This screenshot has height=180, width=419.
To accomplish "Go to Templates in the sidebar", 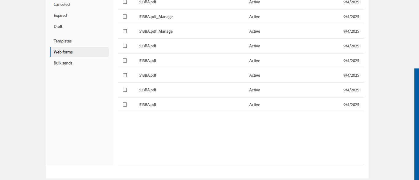I will pos(63,41).
